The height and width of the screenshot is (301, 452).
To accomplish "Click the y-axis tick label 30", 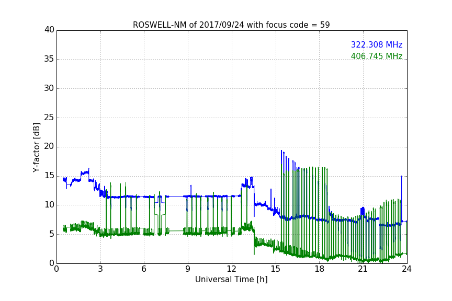I will pyautogui.click(x=49, y=88).
